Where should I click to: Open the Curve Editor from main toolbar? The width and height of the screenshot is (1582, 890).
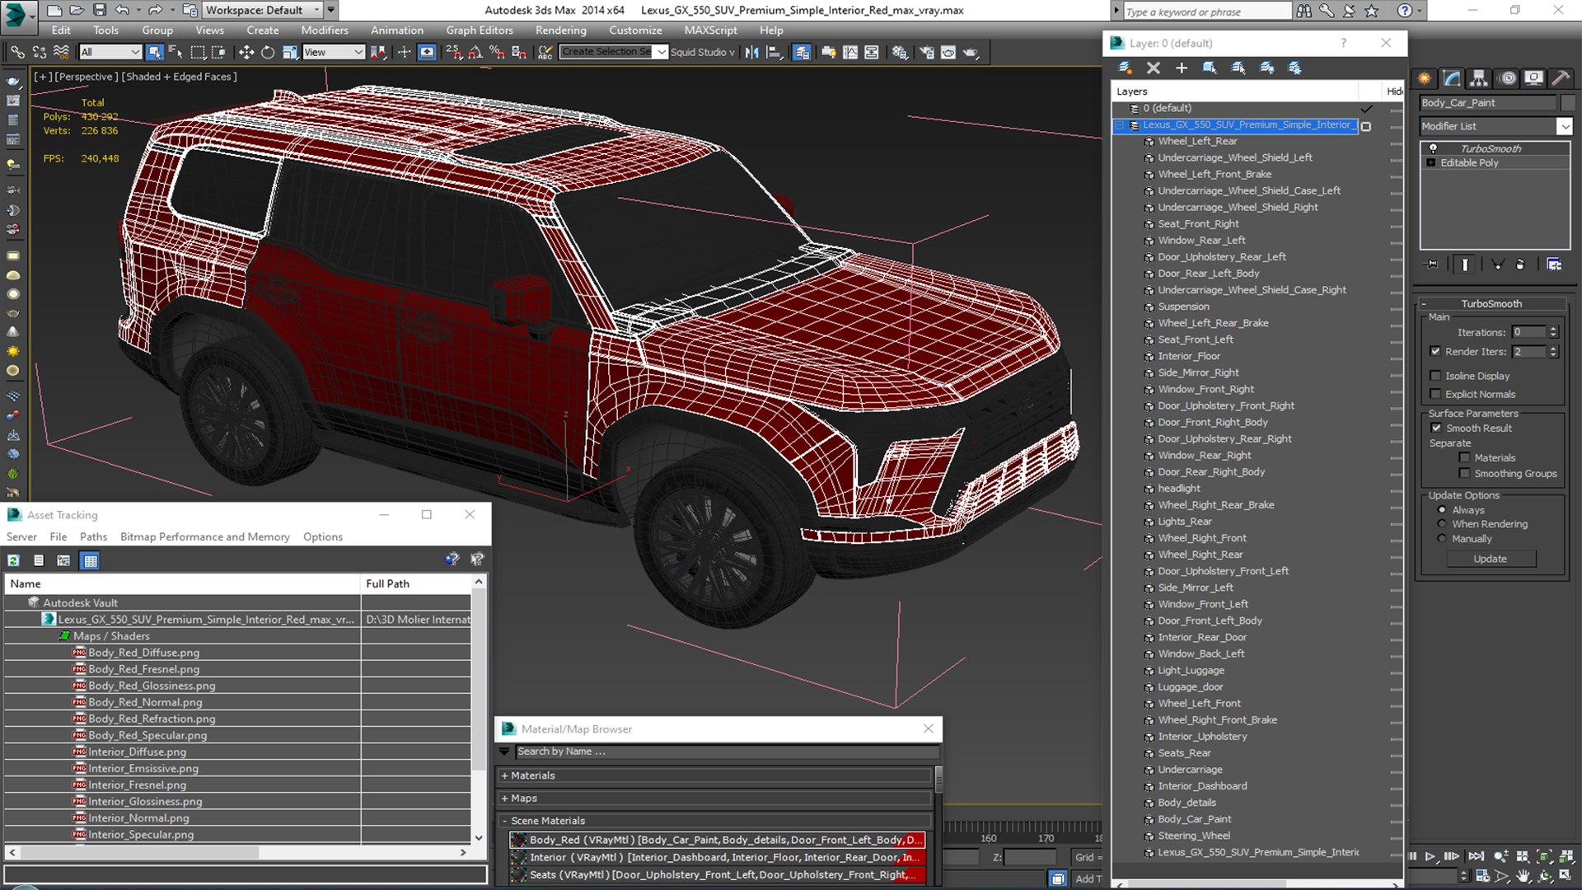pyautogui.click(x=850, y=52)
